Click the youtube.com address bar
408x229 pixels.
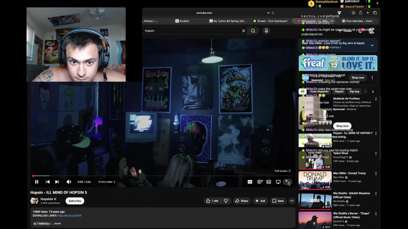tap(204, 13)
